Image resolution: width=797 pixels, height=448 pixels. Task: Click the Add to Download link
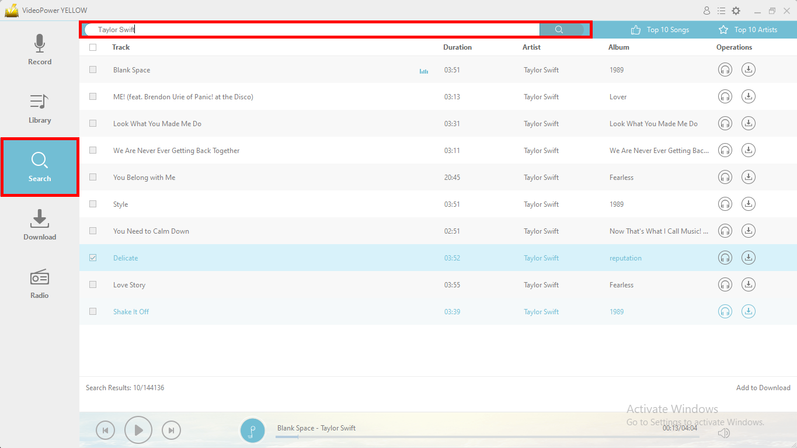click(763, 387)
